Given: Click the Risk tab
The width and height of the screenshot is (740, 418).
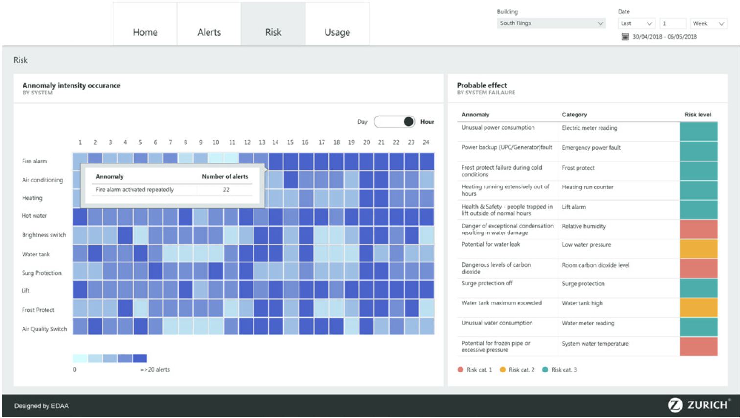Looking at the screenshot, I should 273,32.
